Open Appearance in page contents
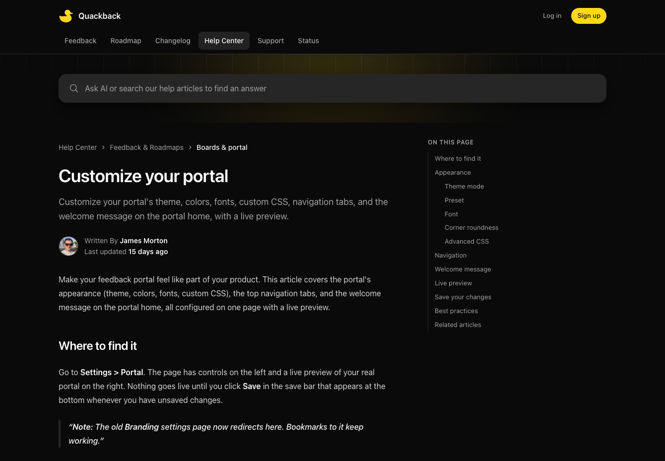Image resolution: width=665 pixels, height=461 pixels. click(x=453, y=173)
